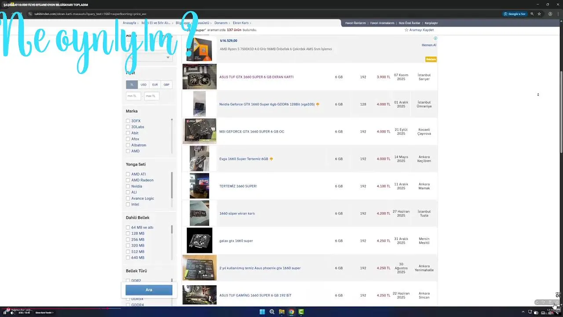
Task: Open the dropdown above the Fiyat section
Action: click(149, 57)
